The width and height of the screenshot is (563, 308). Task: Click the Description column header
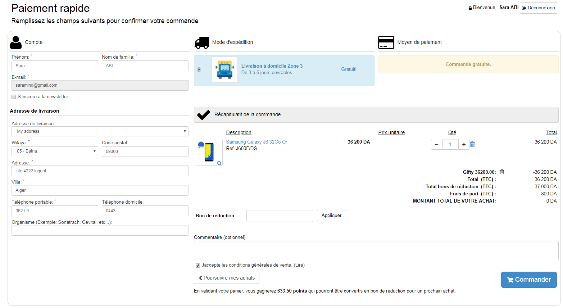coord(239,132)
